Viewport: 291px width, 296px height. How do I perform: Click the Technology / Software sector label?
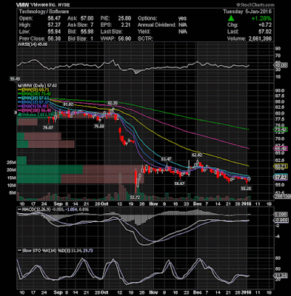[x=44, y=12]
